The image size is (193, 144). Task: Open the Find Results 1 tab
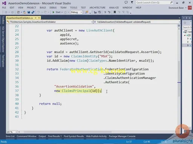pos(55,136)
